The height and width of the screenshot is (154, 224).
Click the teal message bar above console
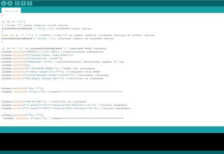112,129
